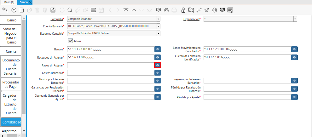Click the Undo changes arrow icon
Image resolution: width=312 pixels, height=137 pixels.
pos(5,10)
